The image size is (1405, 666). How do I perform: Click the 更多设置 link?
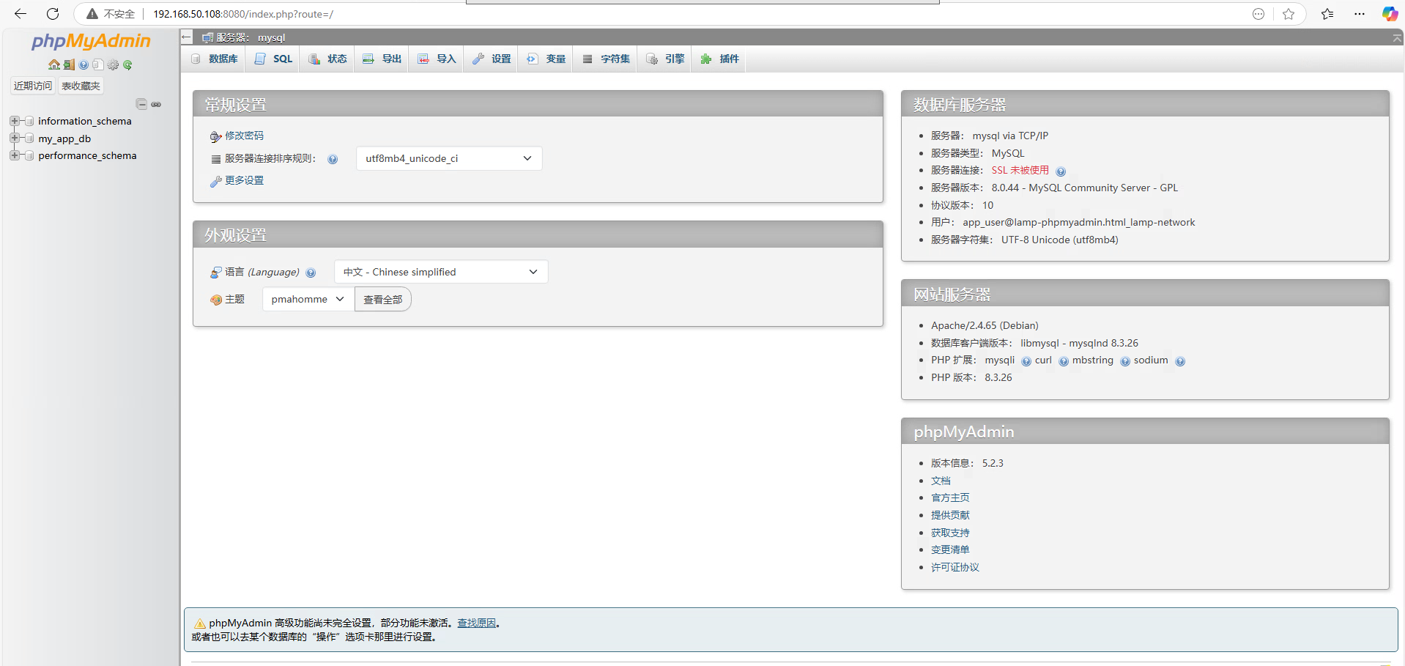click(244, 180)
